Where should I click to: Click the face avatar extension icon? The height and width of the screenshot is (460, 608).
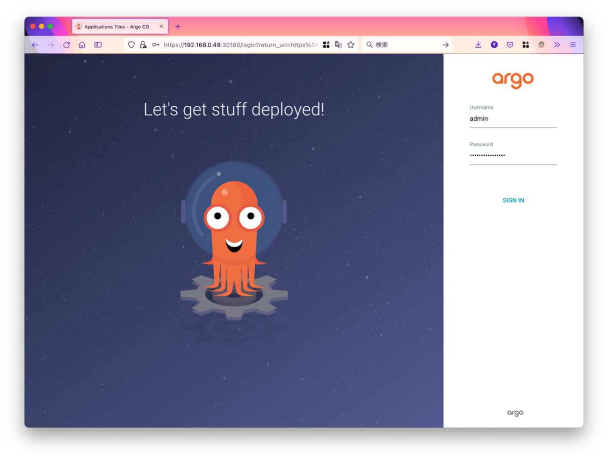pos(542,45)
